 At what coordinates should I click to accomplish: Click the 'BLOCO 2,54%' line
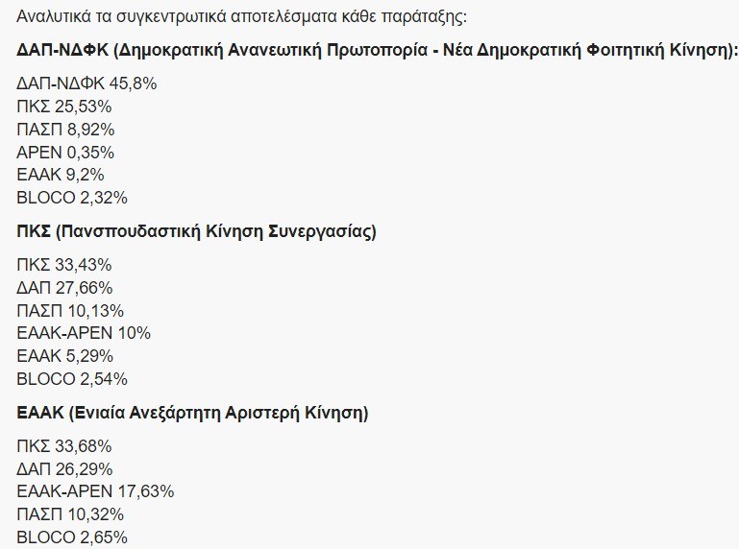[x=72, y=379]
